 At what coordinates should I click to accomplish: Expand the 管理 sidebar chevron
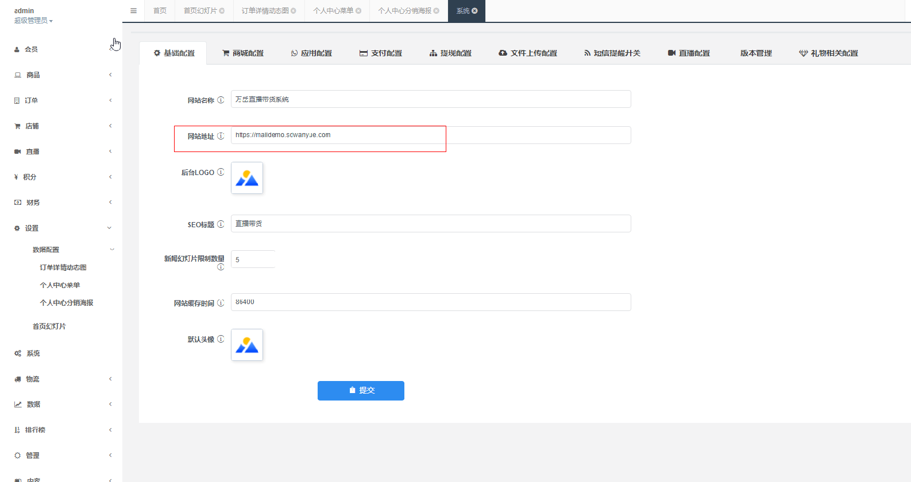tap(110, 455)
